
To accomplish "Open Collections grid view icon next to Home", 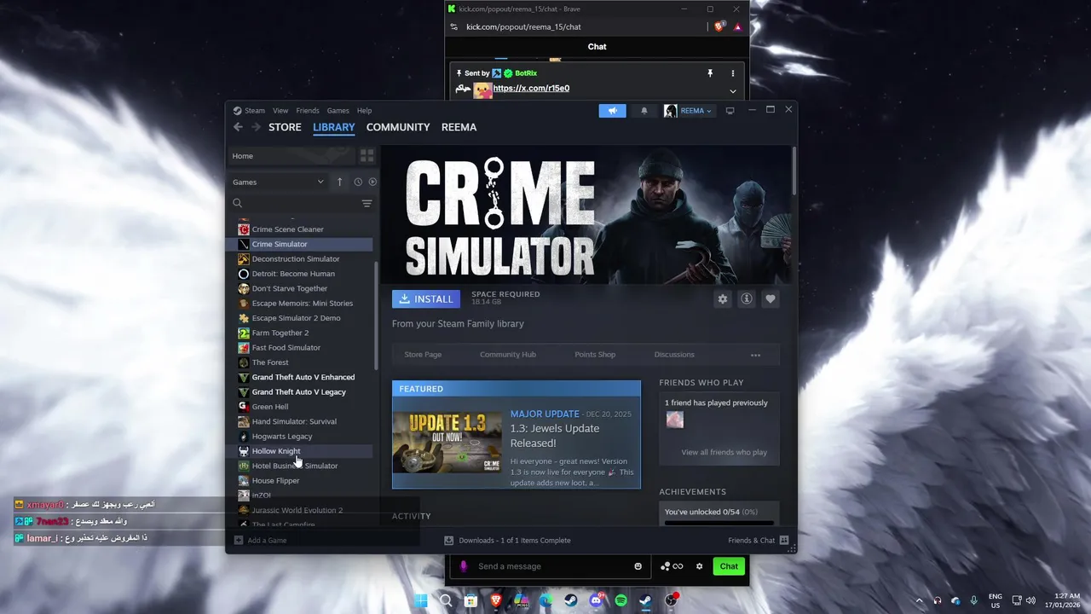I will pos(367,156).
